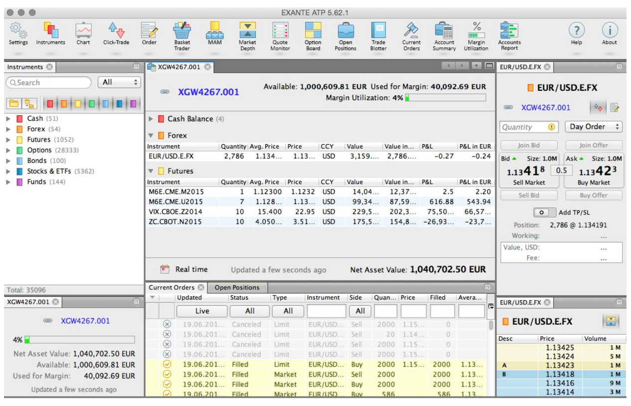
Task: Open Help from the toolbar
Action: (x=577, y=34)
